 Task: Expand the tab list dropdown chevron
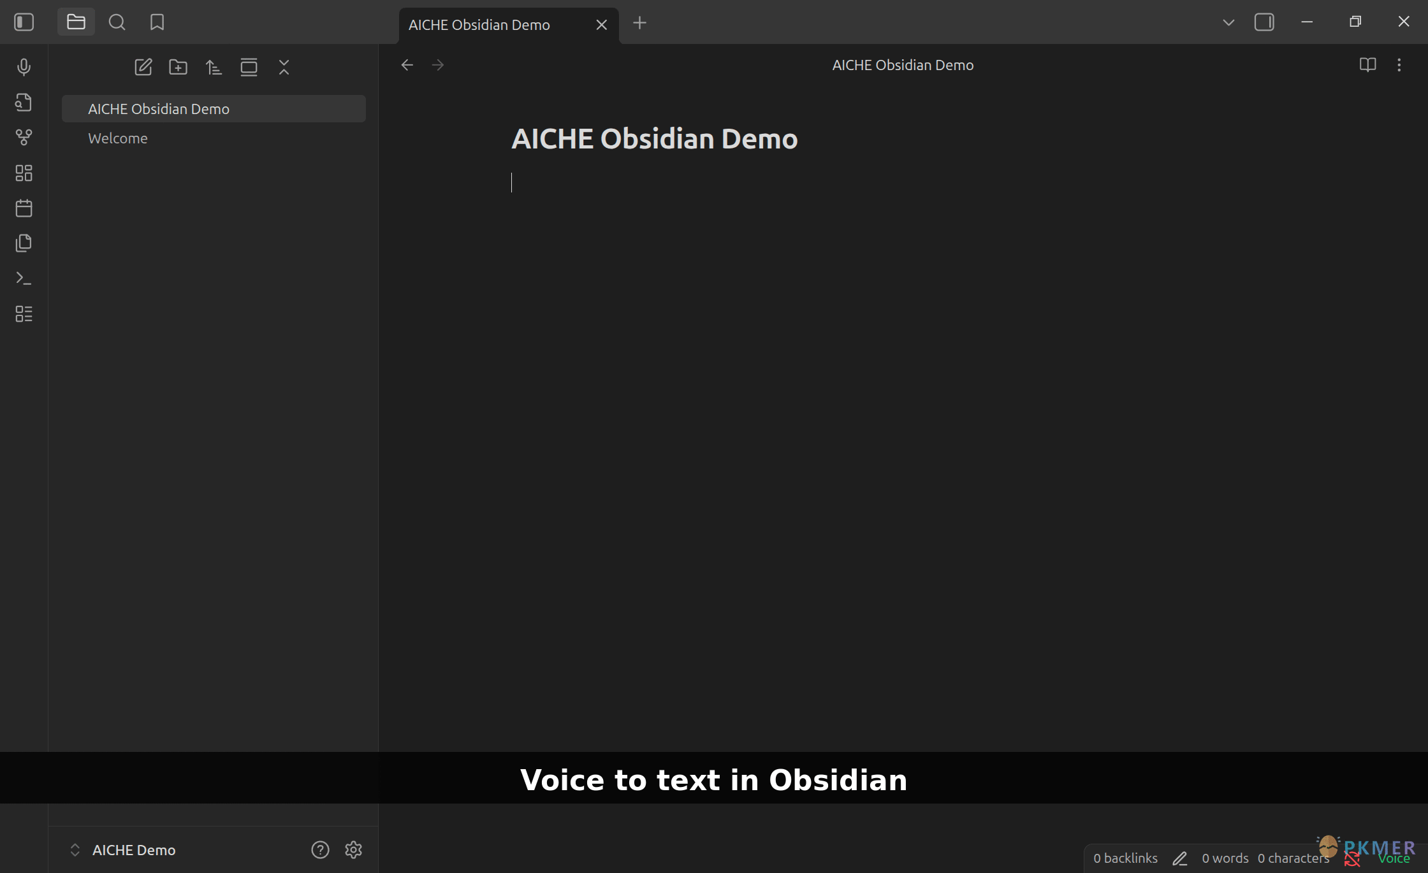[x=1228, y=22]
